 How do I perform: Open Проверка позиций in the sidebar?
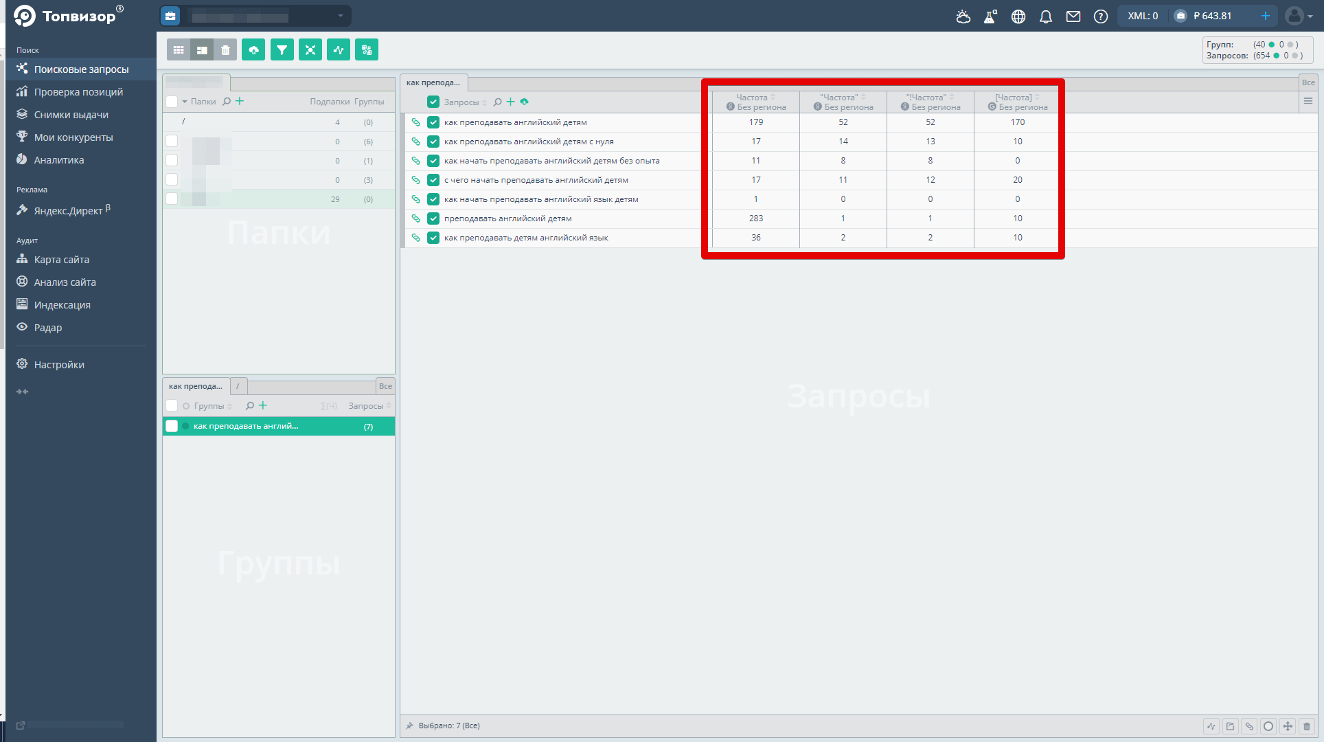[x=78, y=92]
